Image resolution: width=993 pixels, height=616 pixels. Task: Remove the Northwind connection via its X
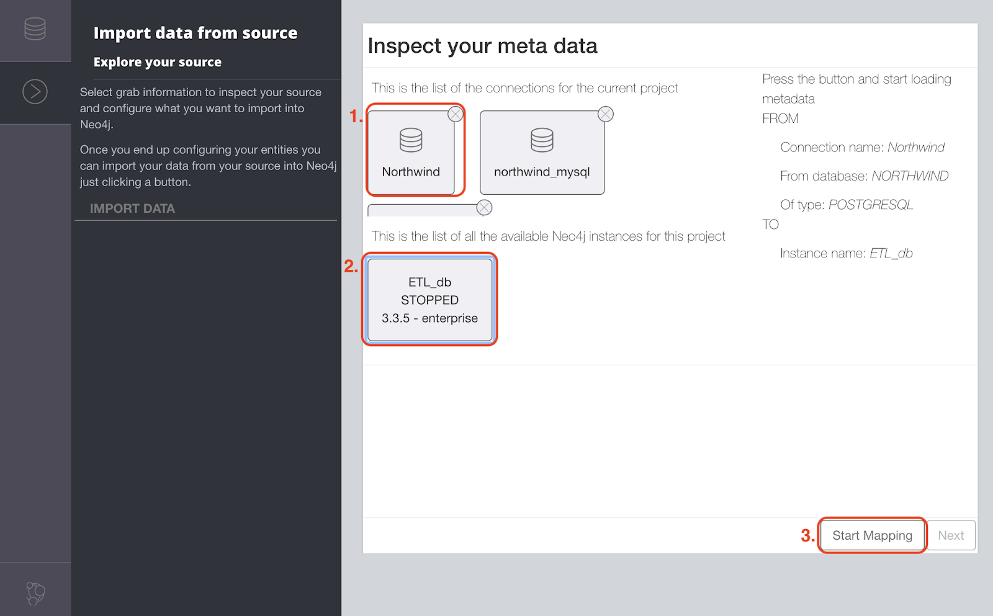tap(456, 114)
